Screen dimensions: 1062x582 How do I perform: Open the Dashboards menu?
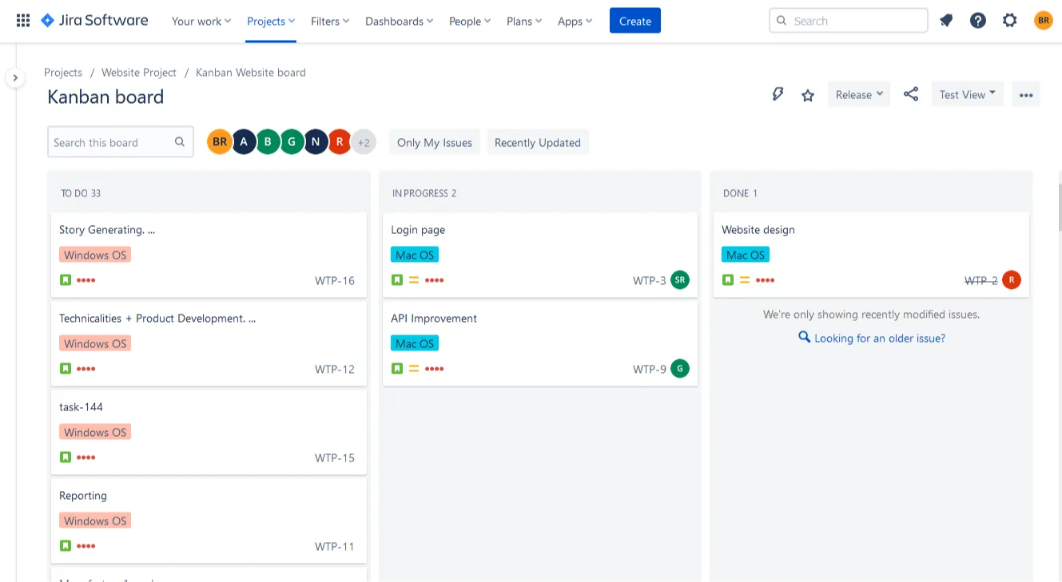click(398, 21)
